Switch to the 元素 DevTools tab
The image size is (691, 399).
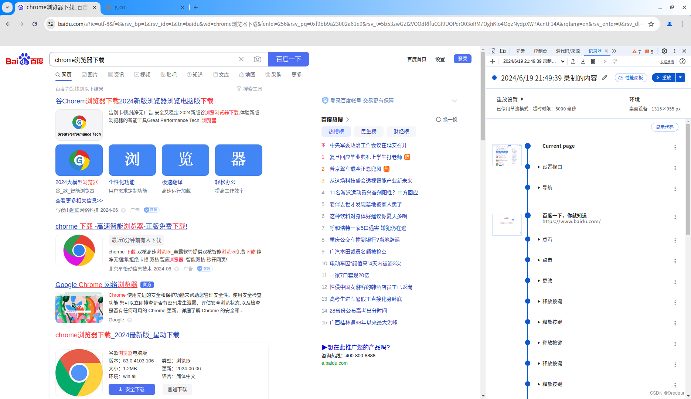(x=520, y=51)
